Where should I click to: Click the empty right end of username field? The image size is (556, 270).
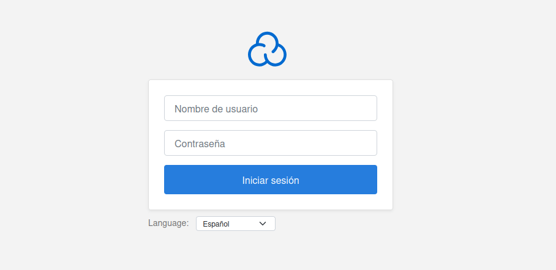click(355, 108)
